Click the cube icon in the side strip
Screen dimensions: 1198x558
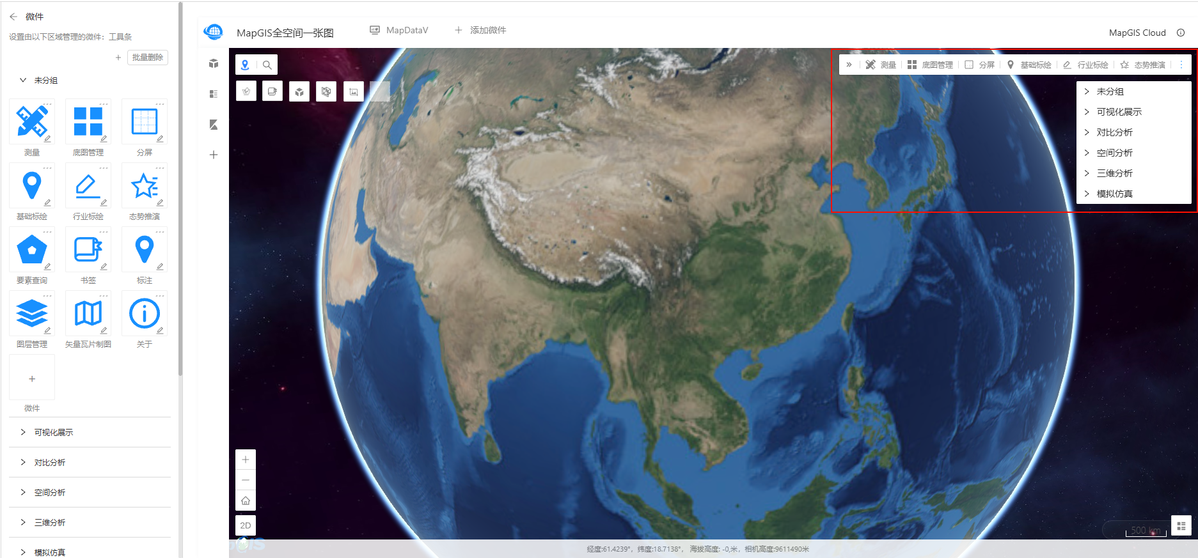[x=214, y=63]
